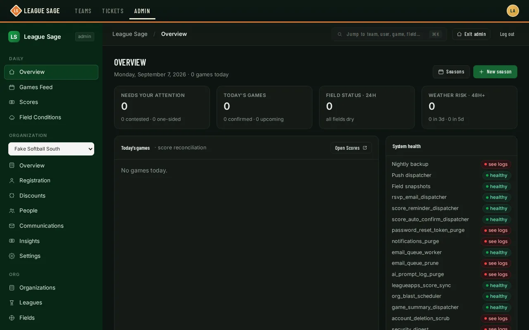Click the Discounts badge icon
The width and height of the screenshot is (529, 330).
click(x=12, y=196)
